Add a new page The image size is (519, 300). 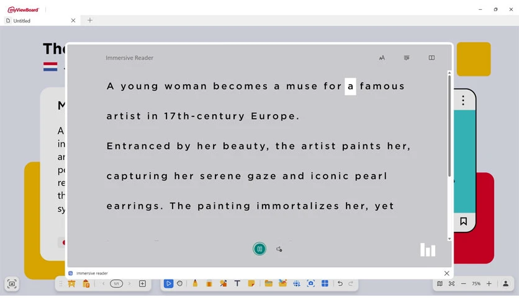click(x=142, y=283)
